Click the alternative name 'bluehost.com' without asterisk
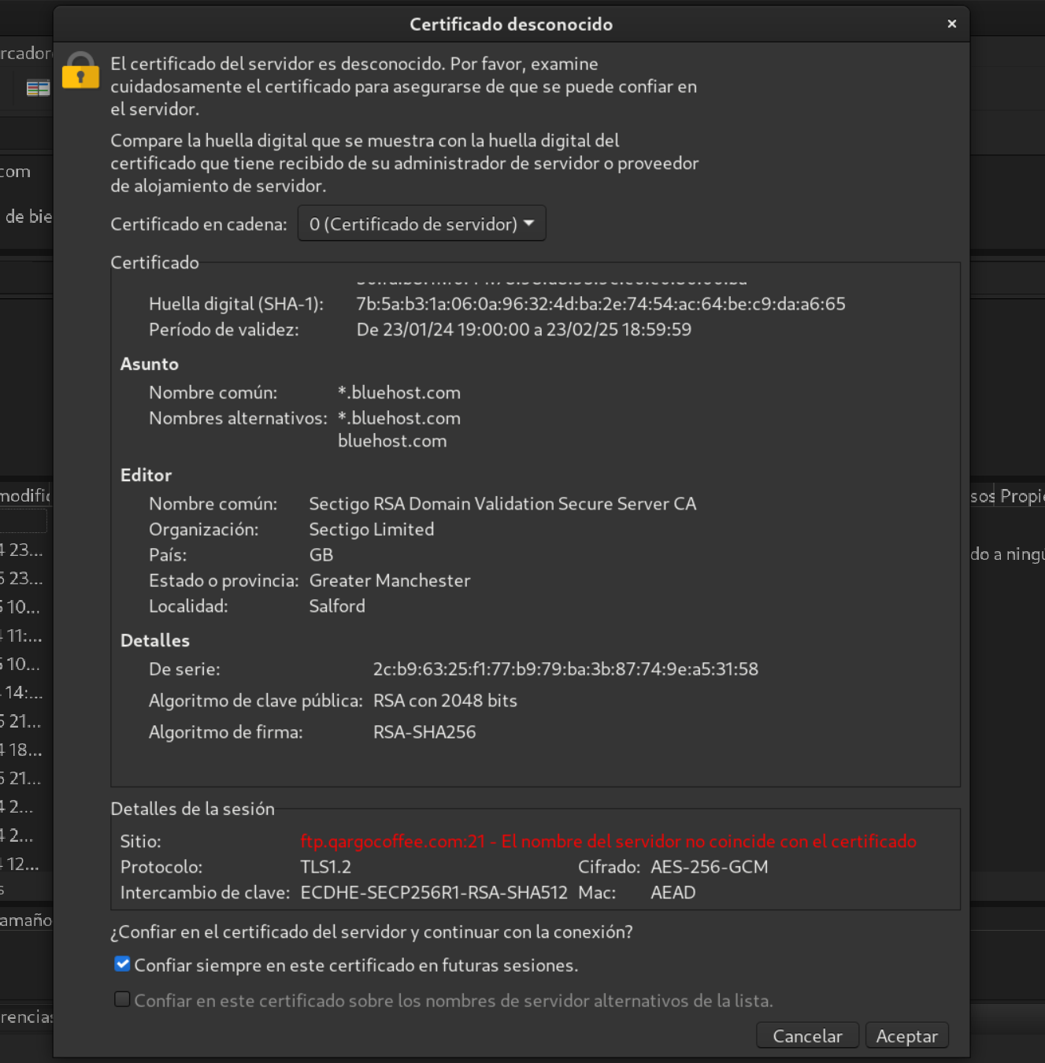The image size is (1045, 1063). click(x=392, y=441)
